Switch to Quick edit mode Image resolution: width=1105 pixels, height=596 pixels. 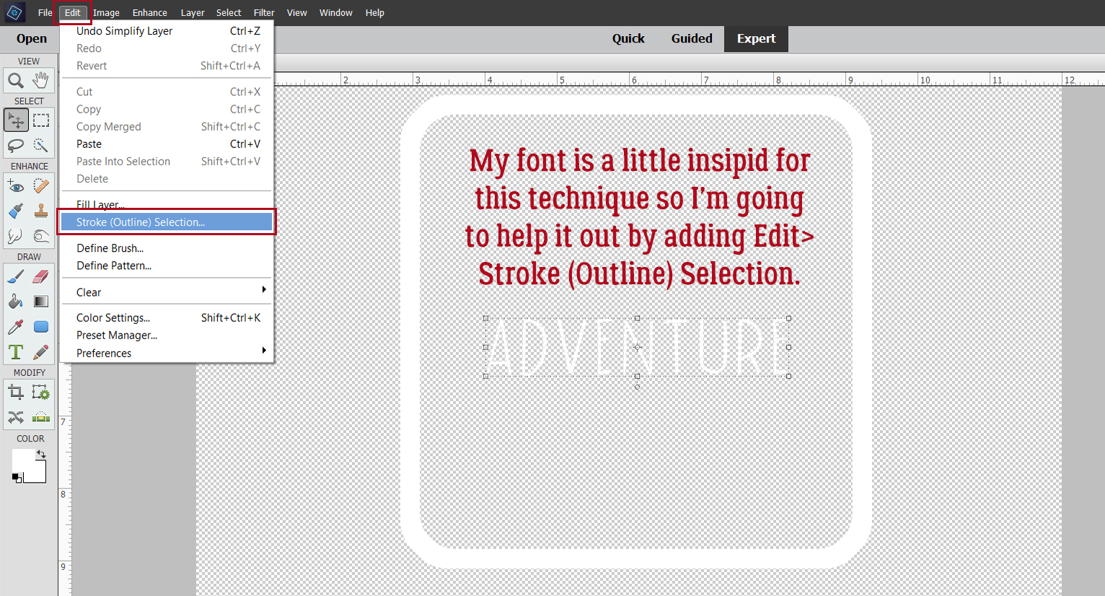[628, 39]
